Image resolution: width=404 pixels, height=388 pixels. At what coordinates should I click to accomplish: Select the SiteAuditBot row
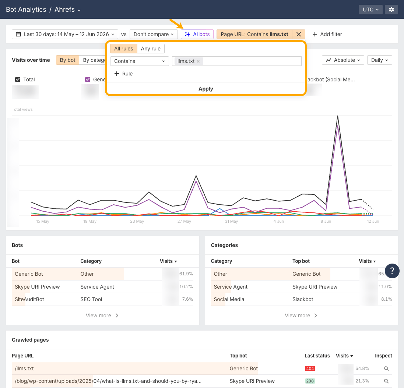102,299
